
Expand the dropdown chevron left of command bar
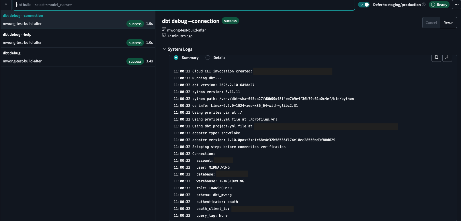click(6, 4)
